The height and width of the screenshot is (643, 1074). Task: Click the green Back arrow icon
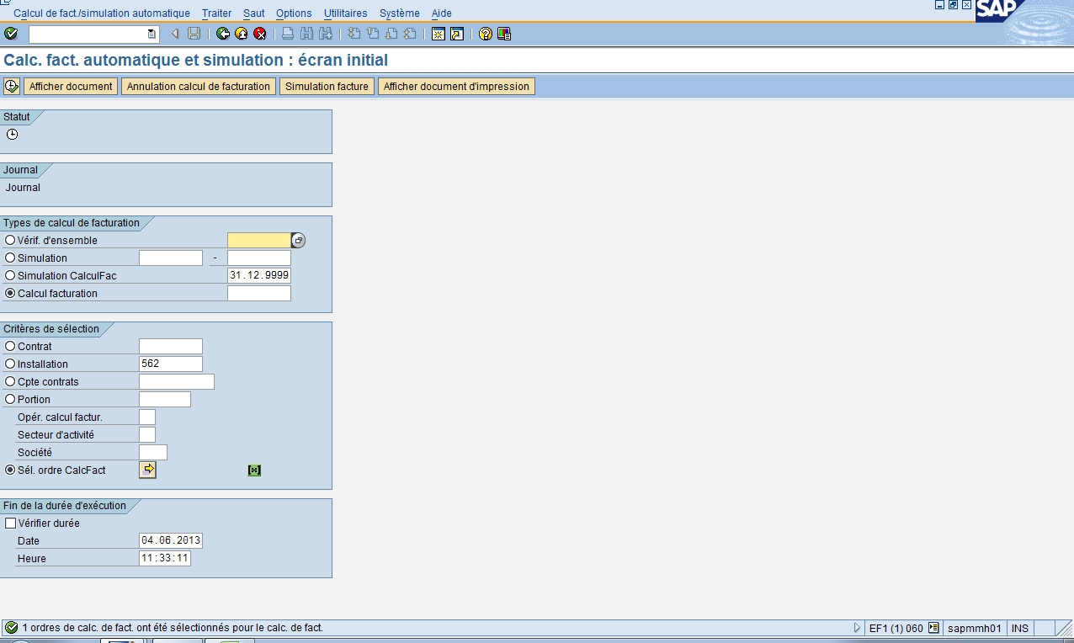point(223,34)
